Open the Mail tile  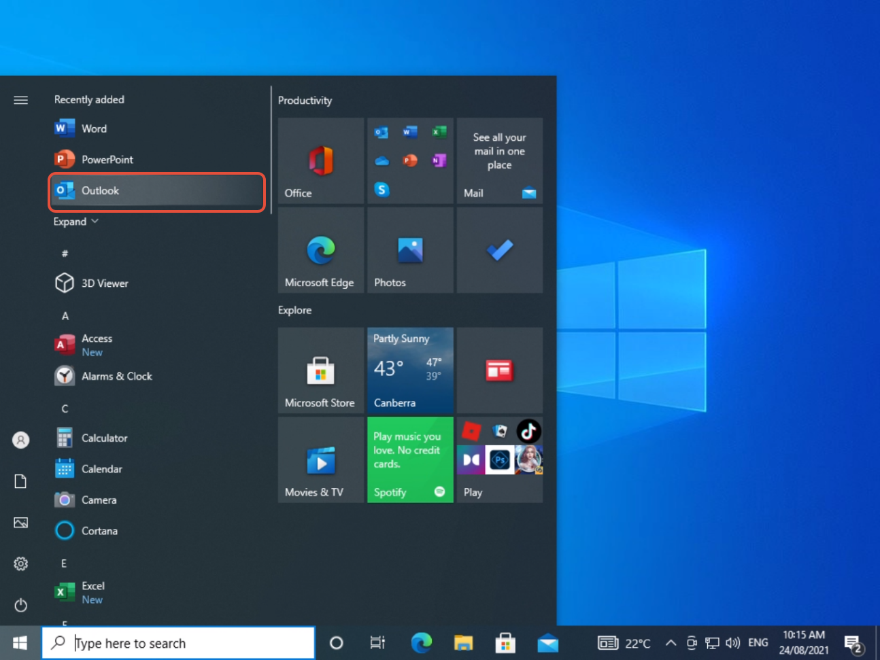coord(500,161)
